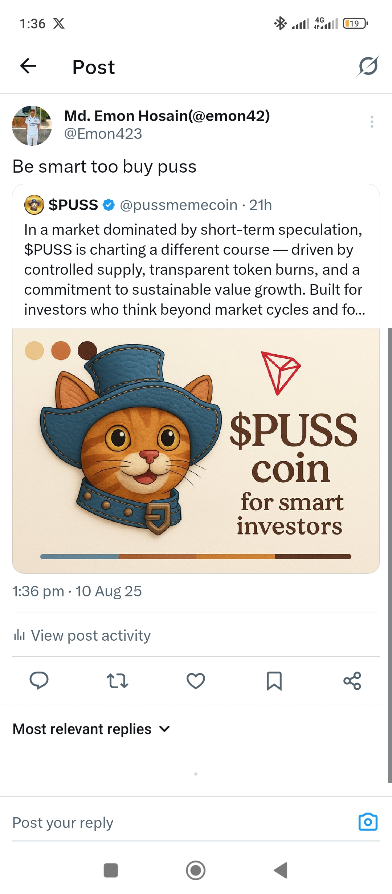392x894 pixels.
Task: Tap the reply speech bubble icon
Action: pyautogui.click(x=39, y=681)
